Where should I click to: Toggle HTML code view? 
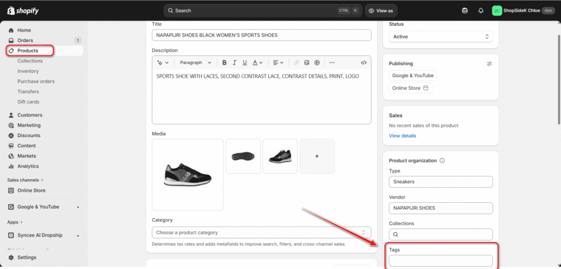[364, 62]
